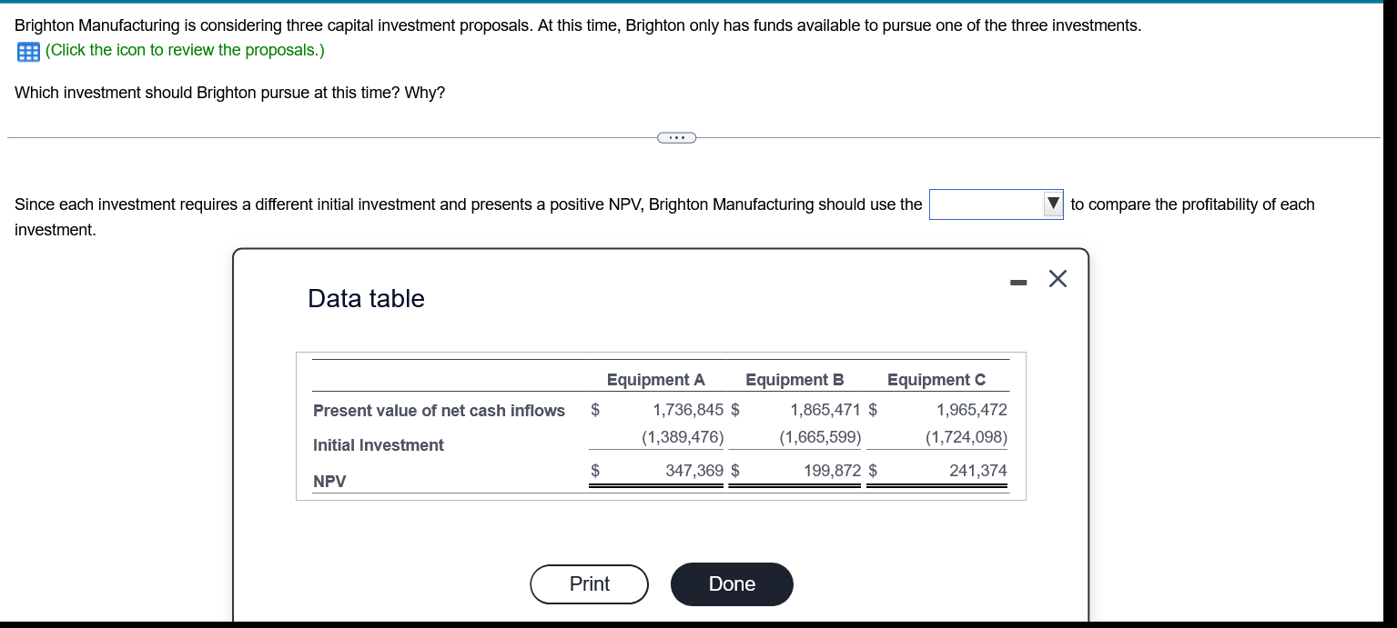Select the Equipment B column header

pos(795,380)
